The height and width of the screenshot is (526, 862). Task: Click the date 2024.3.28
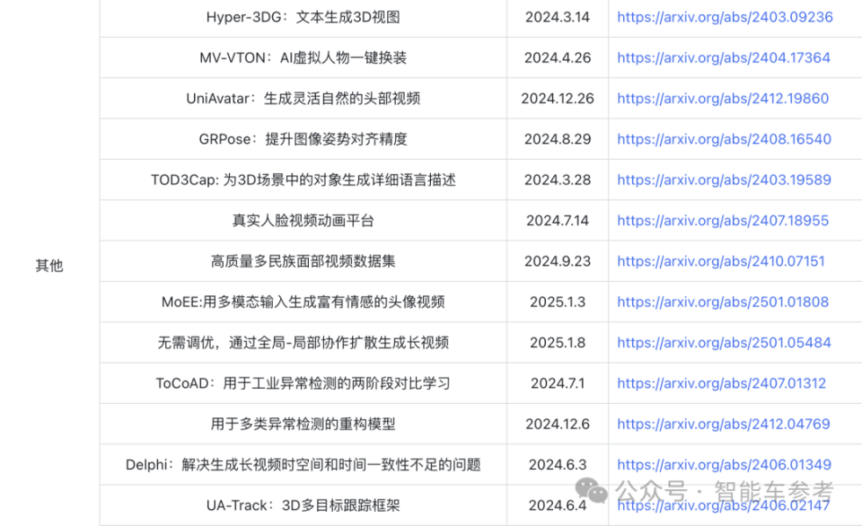(x=558, y=180)
